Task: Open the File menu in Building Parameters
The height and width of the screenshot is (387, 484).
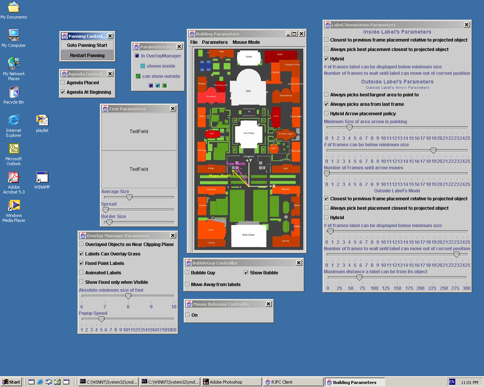Action: [x=194, y=42]
